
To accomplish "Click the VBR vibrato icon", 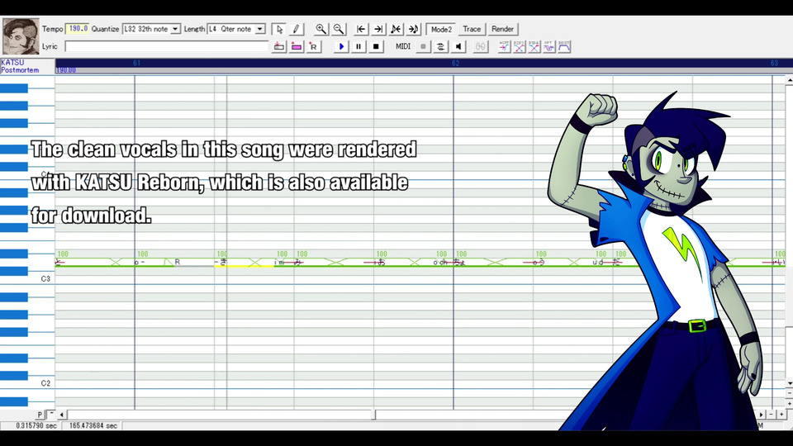I will (x=549, y=46).
